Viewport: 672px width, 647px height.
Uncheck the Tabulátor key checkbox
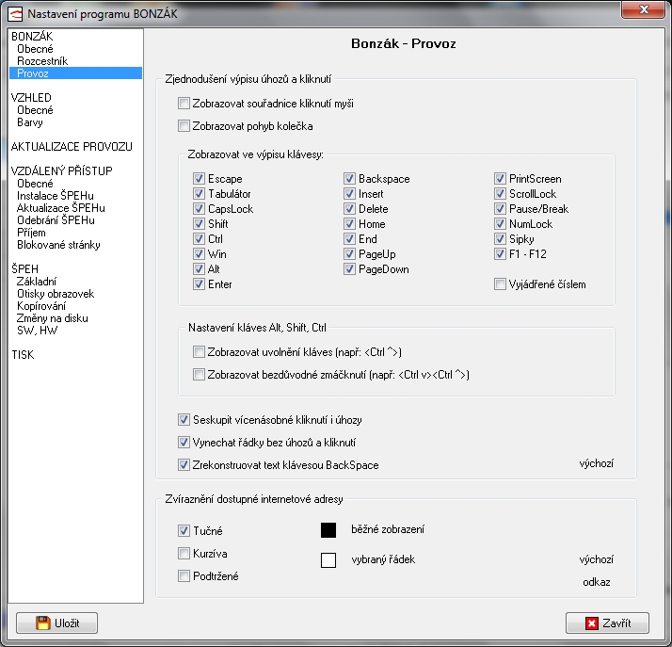(199, 193)
